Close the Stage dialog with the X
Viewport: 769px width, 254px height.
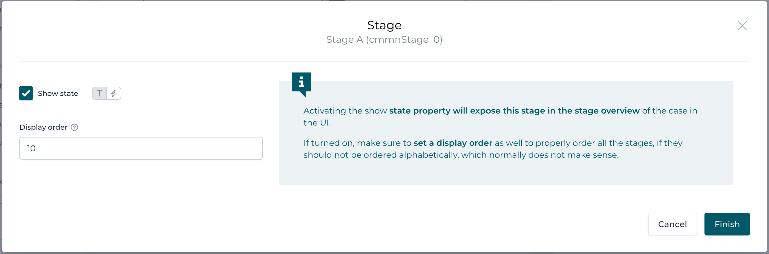pyautogui.click(x=742, y=26)
